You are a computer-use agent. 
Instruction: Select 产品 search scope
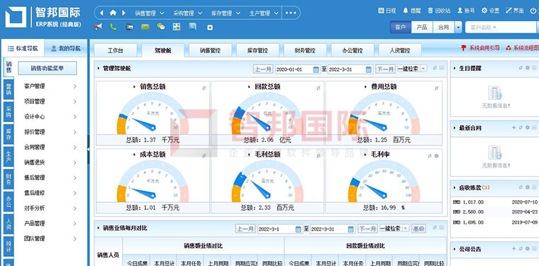422,27
